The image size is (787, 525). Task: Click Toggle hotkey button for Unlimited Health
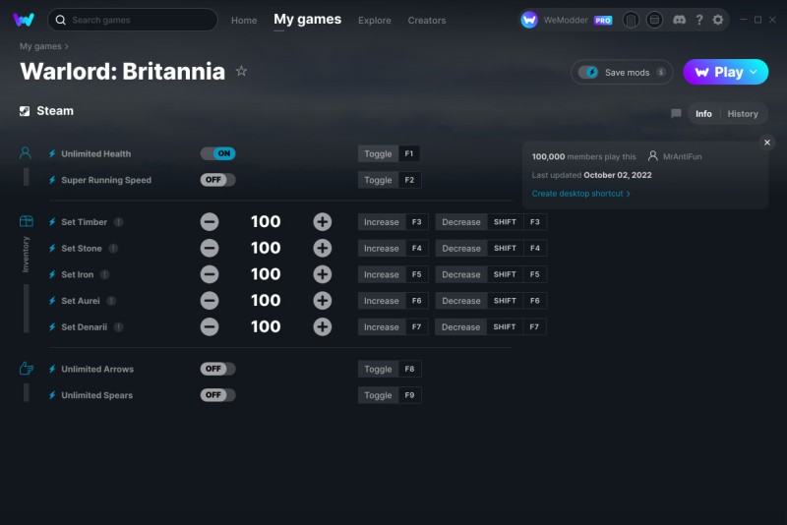coord(389,153)
